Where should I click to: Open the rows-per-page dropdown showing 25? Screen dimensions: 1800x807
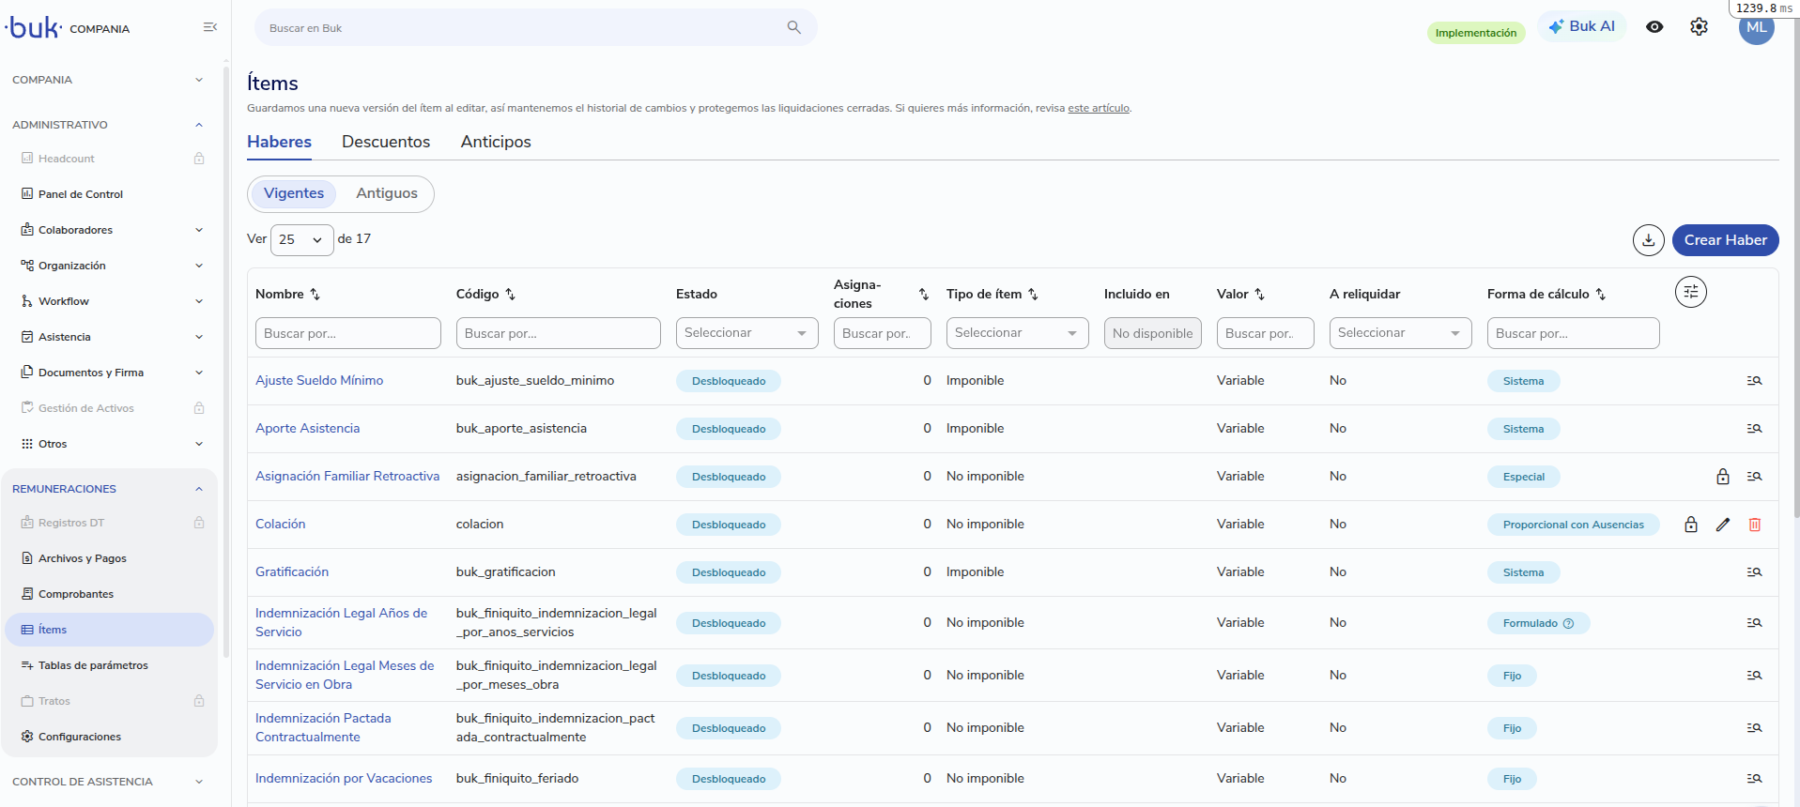pyautogui.click(x=301, y=240)
